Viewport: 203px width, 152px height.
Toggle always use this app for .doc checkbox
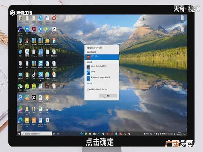[x=88, y=89]
